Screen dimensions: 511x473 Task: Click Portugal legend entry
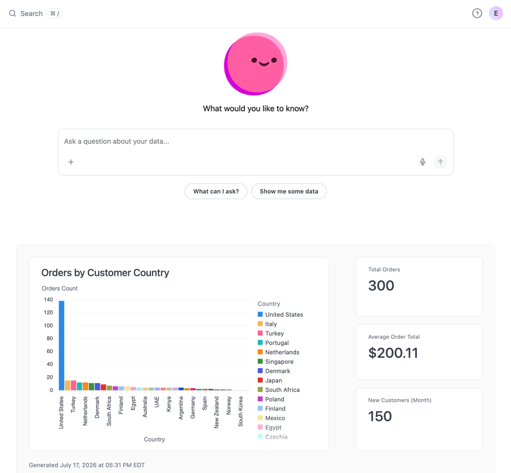pos(273,343)
